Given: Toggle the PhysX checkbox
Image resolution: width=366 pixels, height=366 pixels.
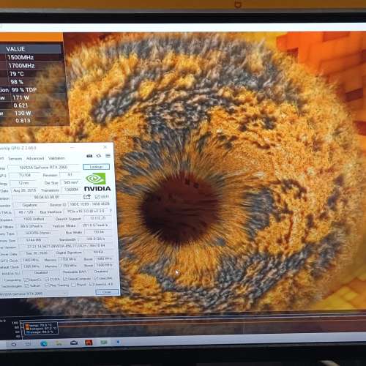Looking at the screenshot, I should click(73, 285).
